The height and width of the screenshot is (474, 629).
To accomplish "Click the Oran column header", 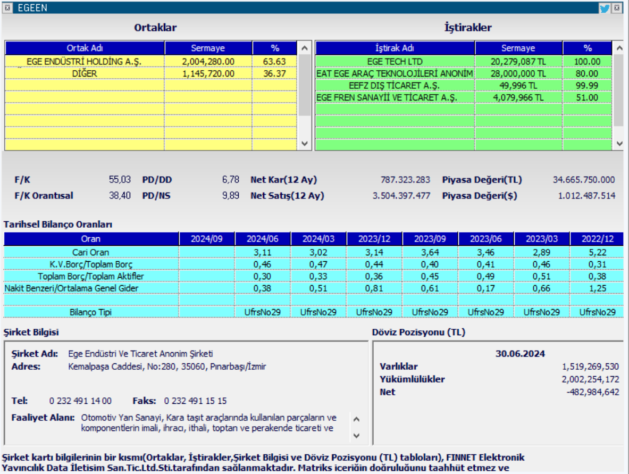I will pyautogui.click(x=91, y=239).
